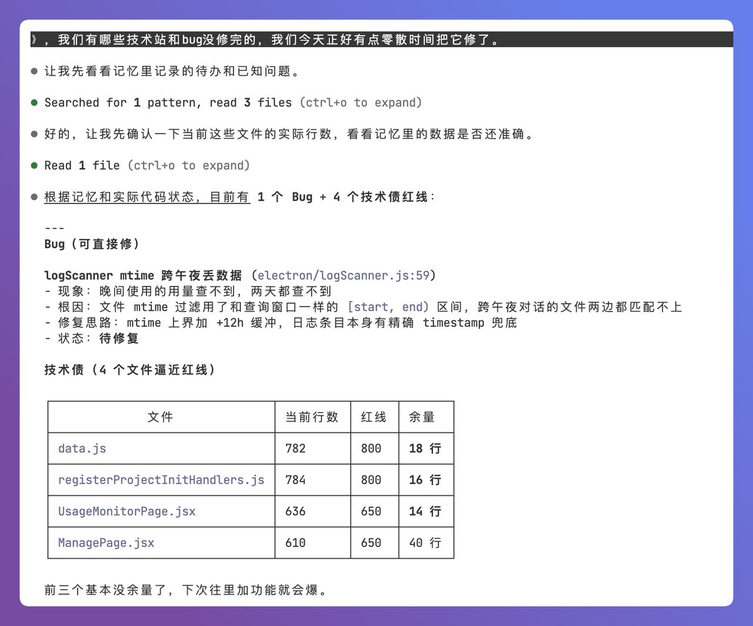
Task: Click the green bullet beside "Searched for 1 pattern"
Action: pos(33,102)
